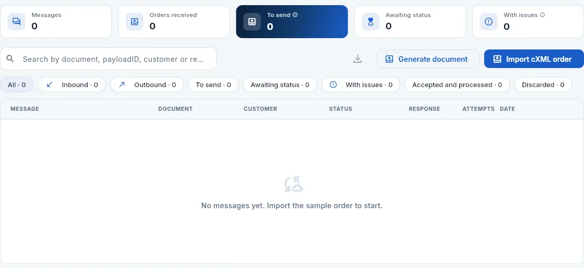Show Discarded messages
584x268 pixels.
coord(543,85)
